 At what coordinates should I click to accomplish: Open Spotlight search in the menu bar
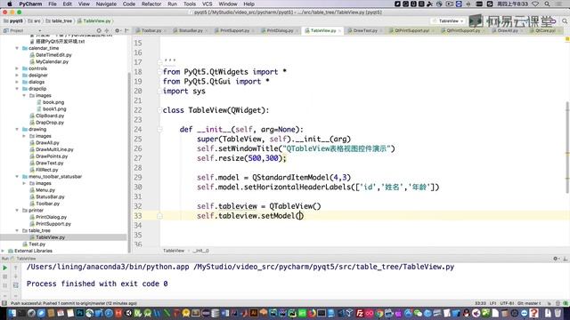(547, 4)
